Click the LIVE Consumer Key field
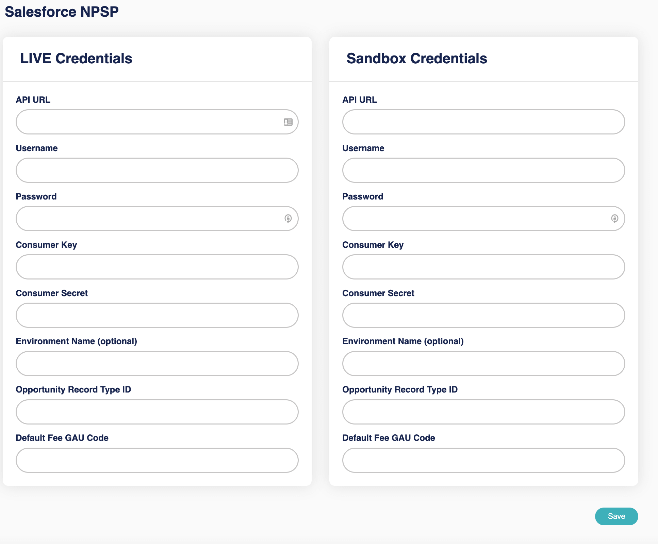 tap(157, 267)
